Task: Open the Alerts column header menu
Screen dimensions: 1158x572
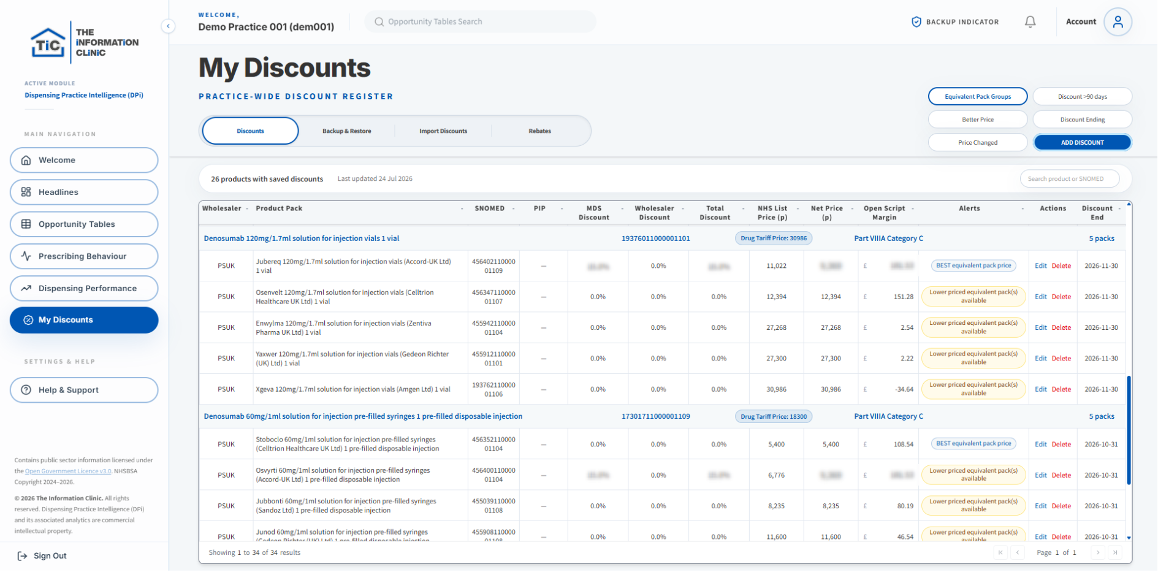Action: pyautogui.click(x=1023, y=209)
